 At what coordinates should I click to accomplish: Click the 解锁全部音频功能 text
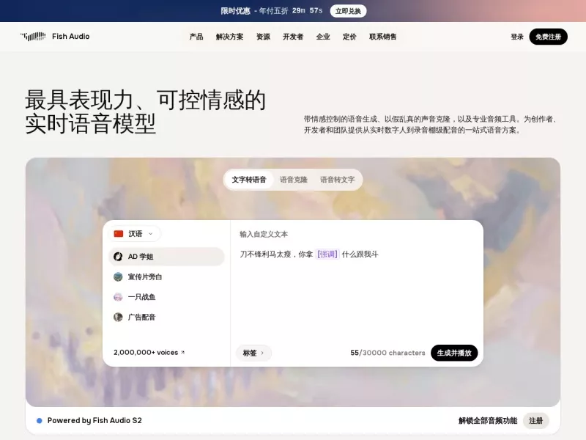click(x=488, y=420)
